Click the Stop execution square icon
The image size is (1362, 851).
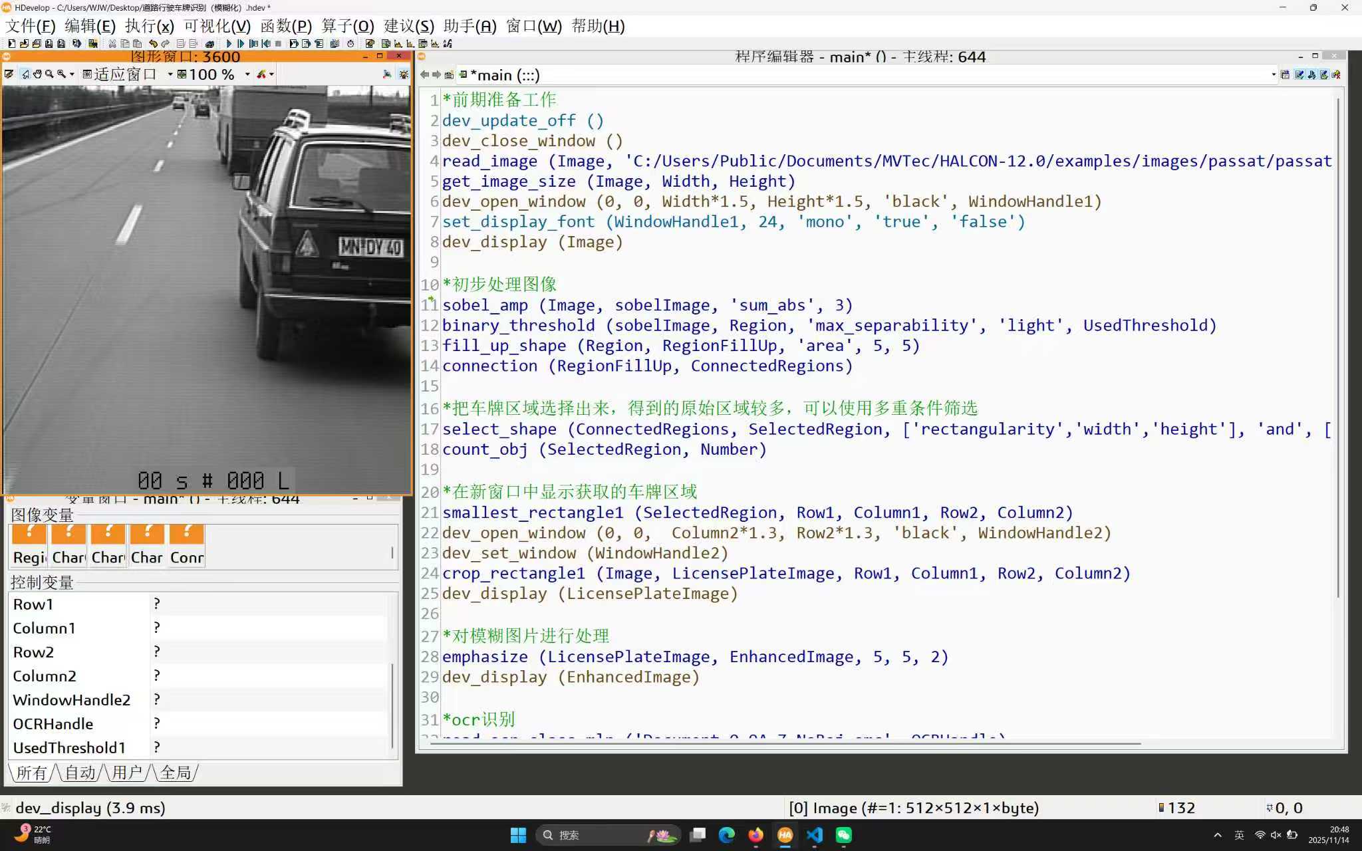click(278, 44)
